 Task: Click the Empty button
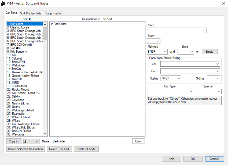[x=209, y=52]
